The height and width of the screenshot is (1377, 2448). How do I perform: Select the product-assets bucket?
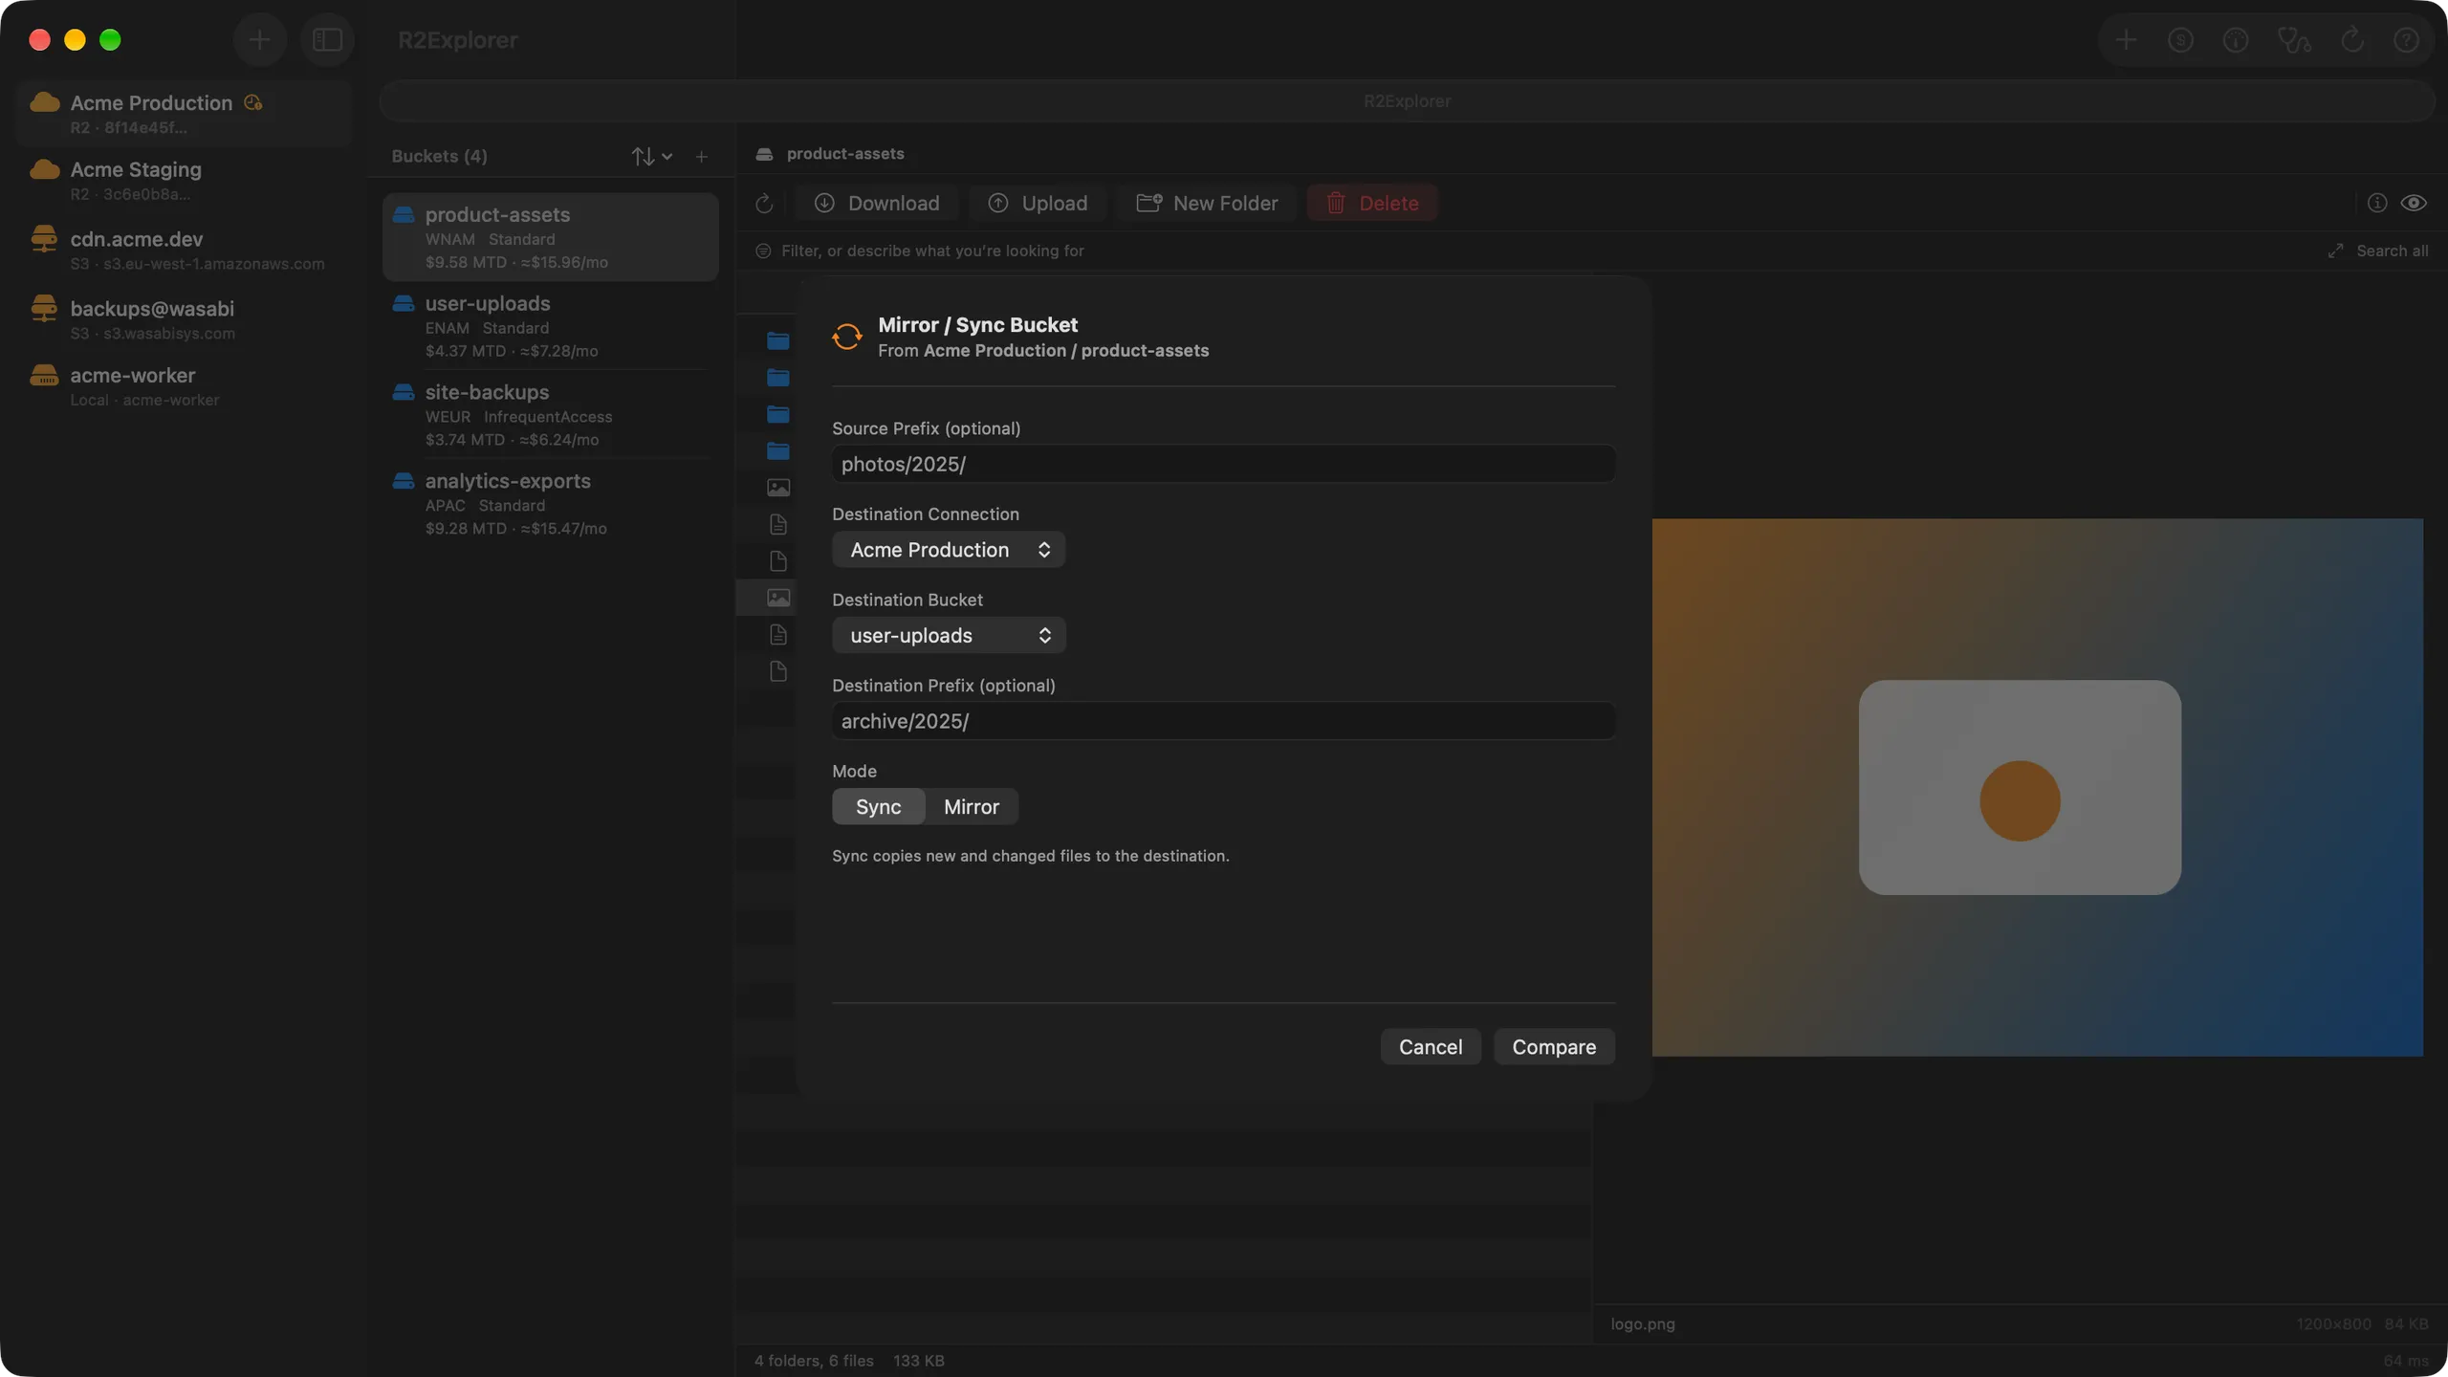[x=551, y=237]
